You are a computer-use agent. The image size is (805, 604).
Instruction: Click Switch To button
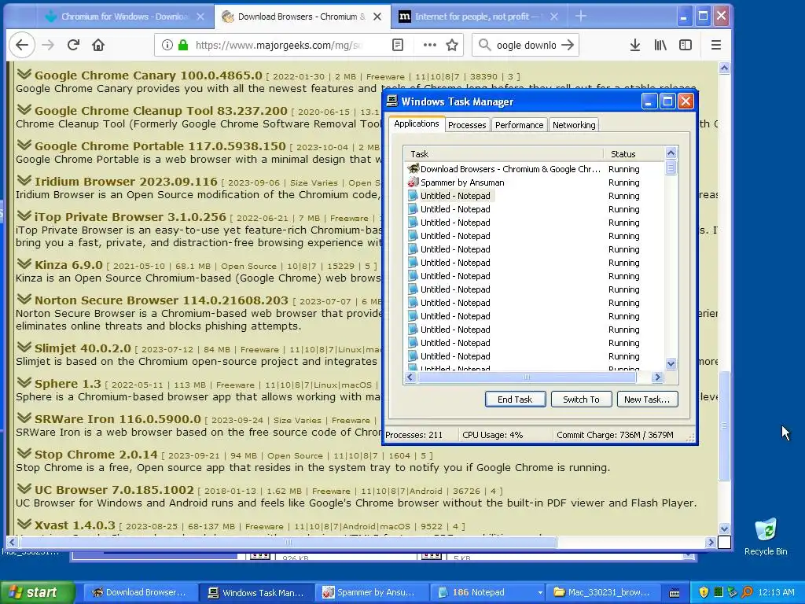coord(581,399)
